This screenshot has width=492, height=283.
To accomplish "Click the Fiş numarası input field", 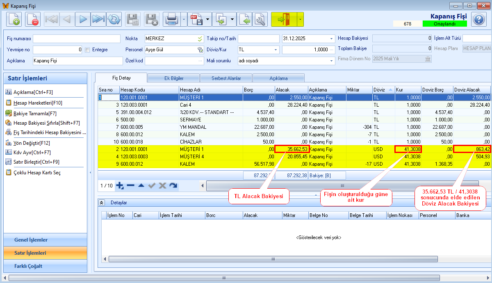I will pos(77,39).
